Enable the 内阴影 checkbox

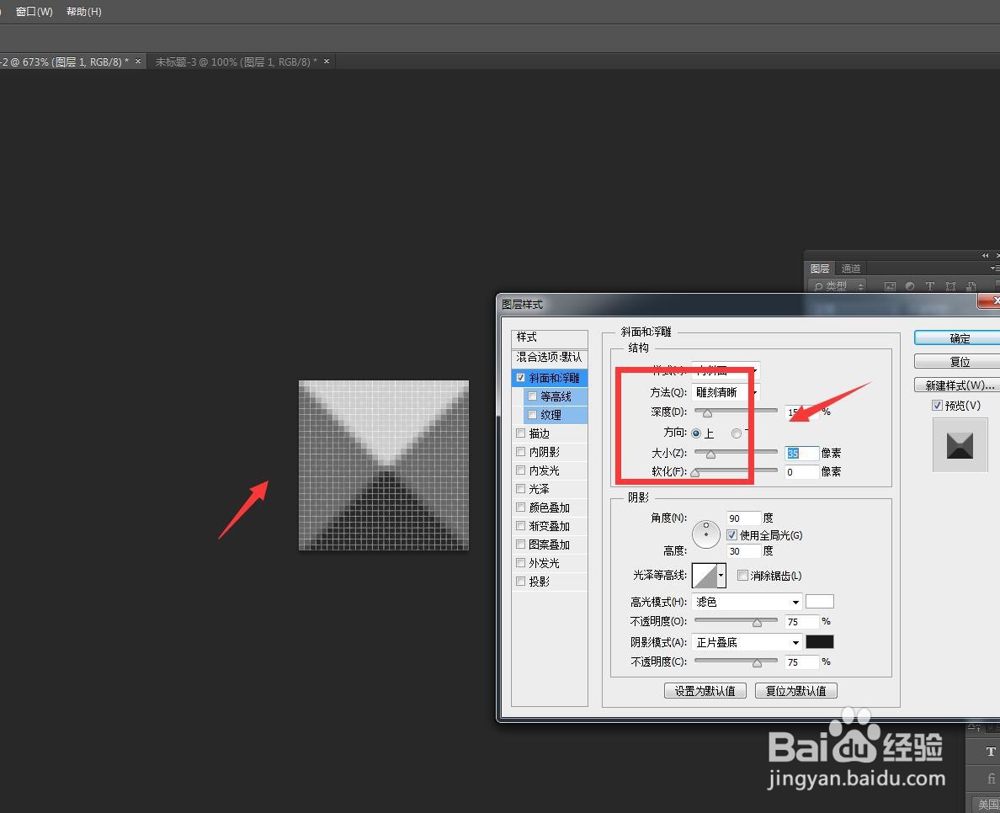[x=521, y=451]
